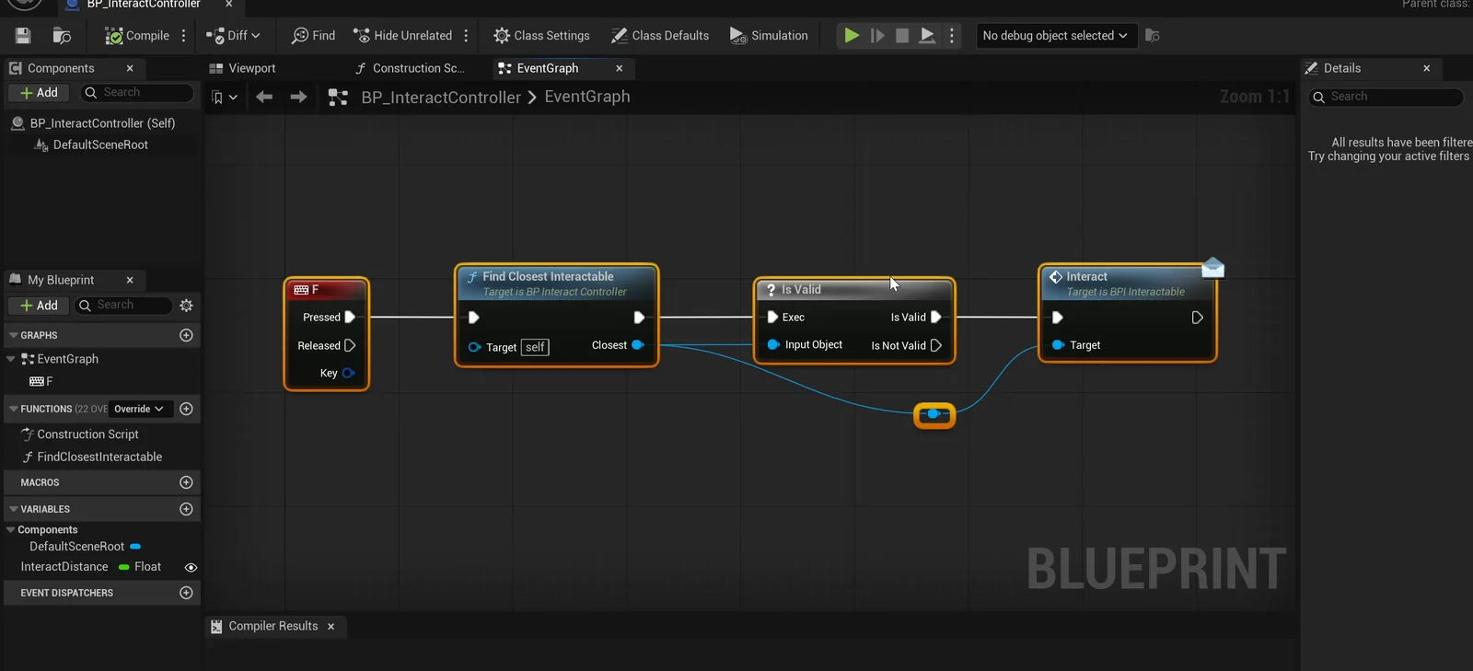
Task: Switch to the Construction Script tab
Action: (410, 68)
